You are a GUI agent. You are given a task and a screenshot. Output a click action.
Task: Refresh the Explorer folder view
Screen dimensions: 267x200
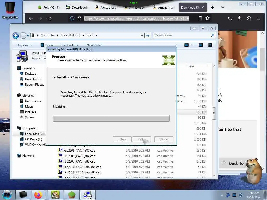pos(148,35)
